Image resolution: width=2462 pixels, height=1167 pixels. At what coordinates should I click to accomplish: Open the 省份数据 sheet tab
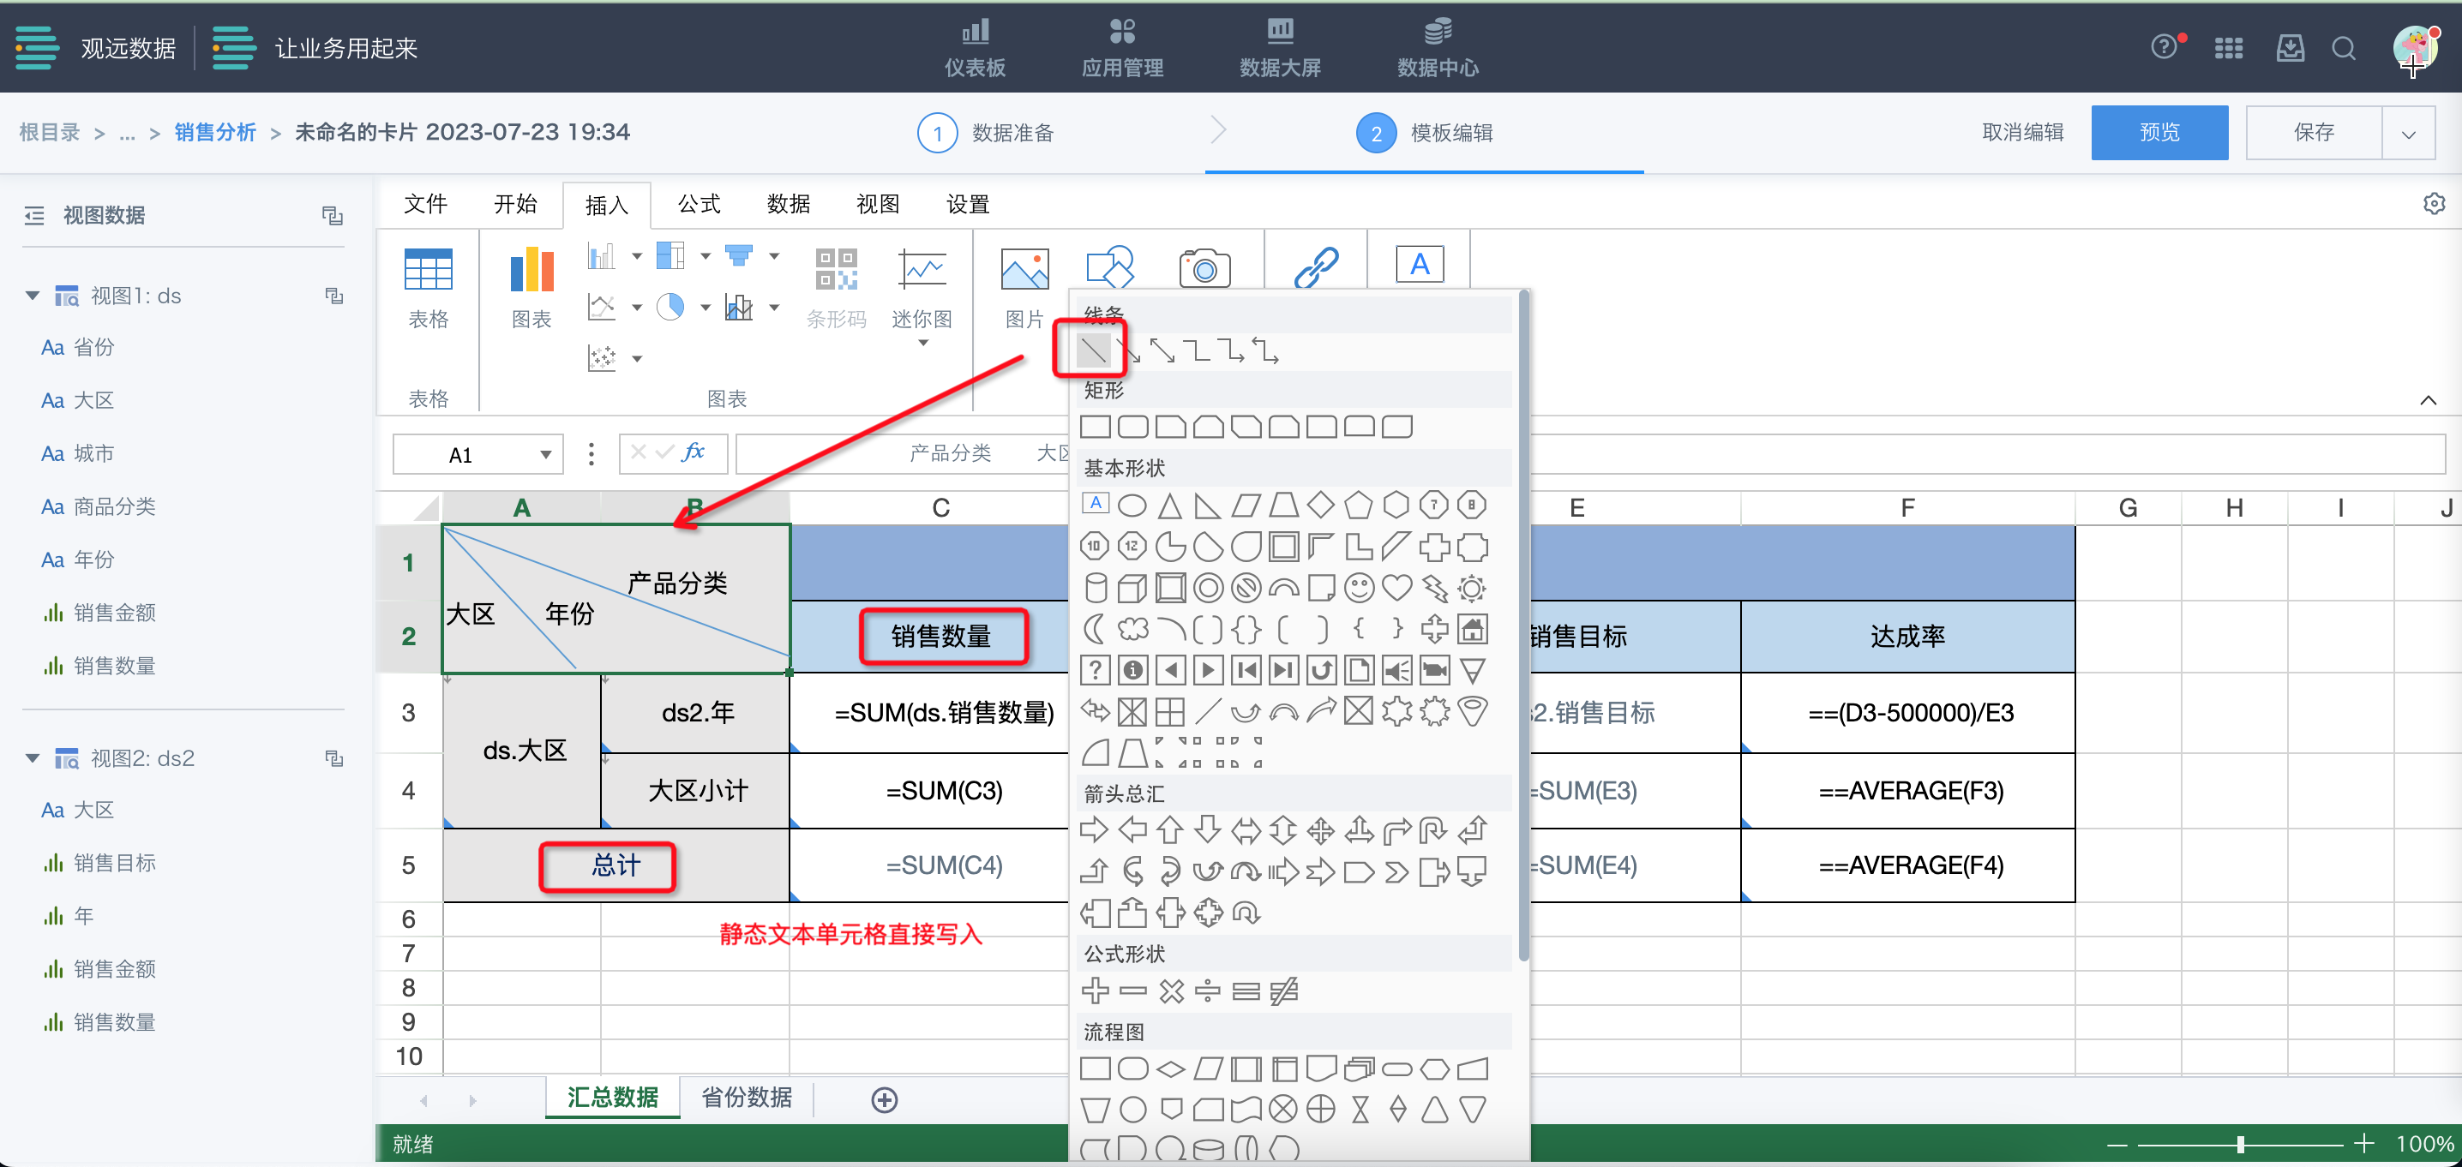click(x=747, y=1098)
